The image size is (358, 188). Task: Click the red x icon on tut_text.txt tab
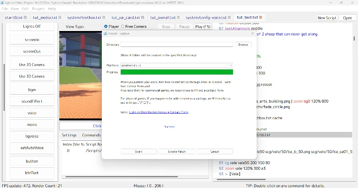coord(261,17)
